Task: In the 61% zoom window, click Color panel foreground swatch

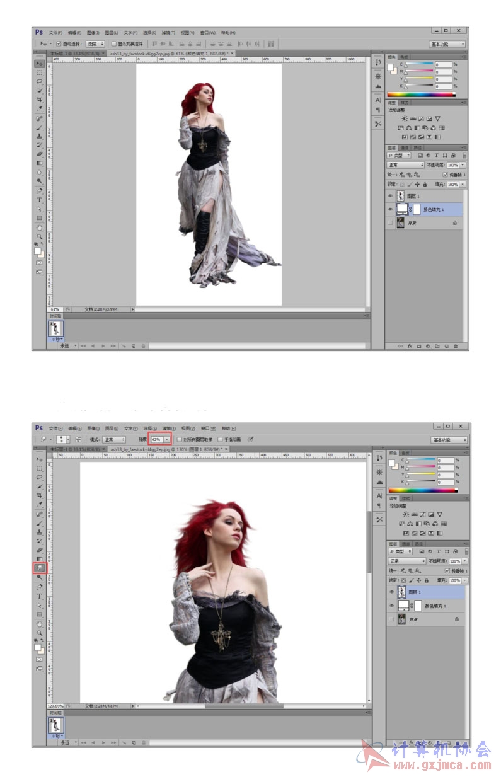Action: [390, 67]
